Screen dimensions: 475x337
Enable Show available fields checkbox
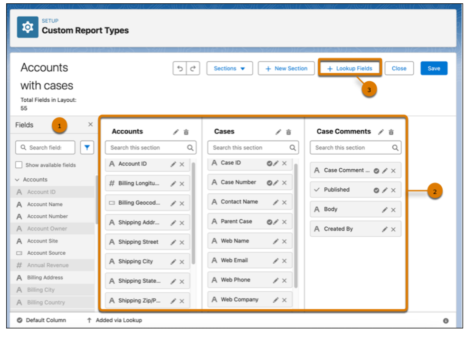click(19, 165)
